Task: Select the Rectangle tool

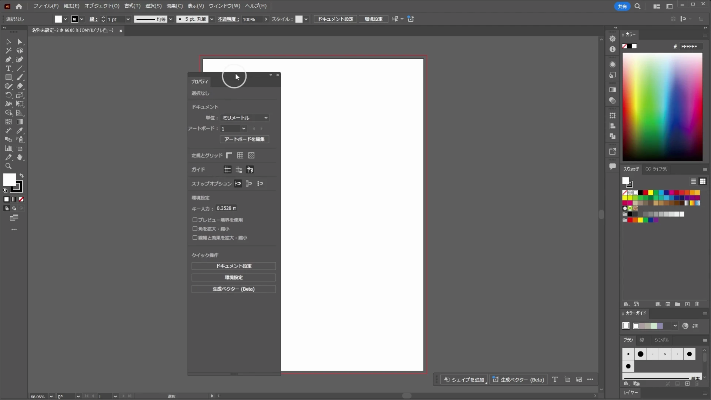Action: point(8,77)
